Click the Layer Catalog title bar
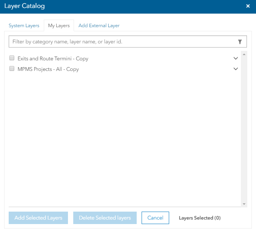The image size is (256, 235). pos(113,6)
